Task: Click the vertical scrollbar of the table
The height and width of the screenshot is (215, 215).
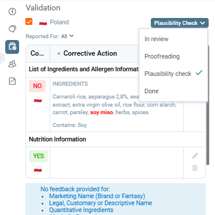Action: pos(207,105)
